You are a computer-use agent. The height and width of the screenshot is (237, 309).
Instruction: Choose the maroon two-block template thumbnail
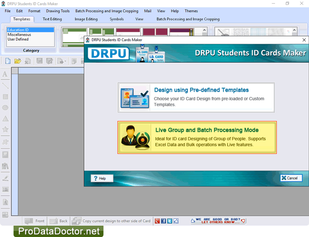coord(155,32)
